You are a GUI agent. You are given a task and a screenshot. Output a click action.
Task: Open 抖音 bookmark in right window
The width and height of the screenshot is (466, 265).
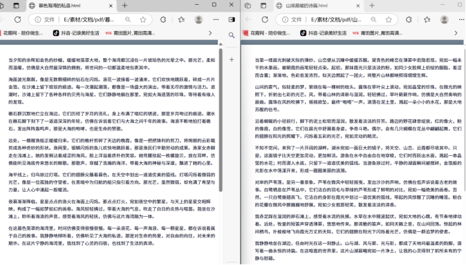pyautogui.click(x=324, y=33)
